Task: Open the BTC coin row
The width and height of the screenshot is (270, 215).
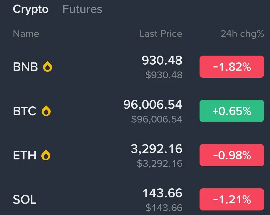Action: tap(135, 111)
